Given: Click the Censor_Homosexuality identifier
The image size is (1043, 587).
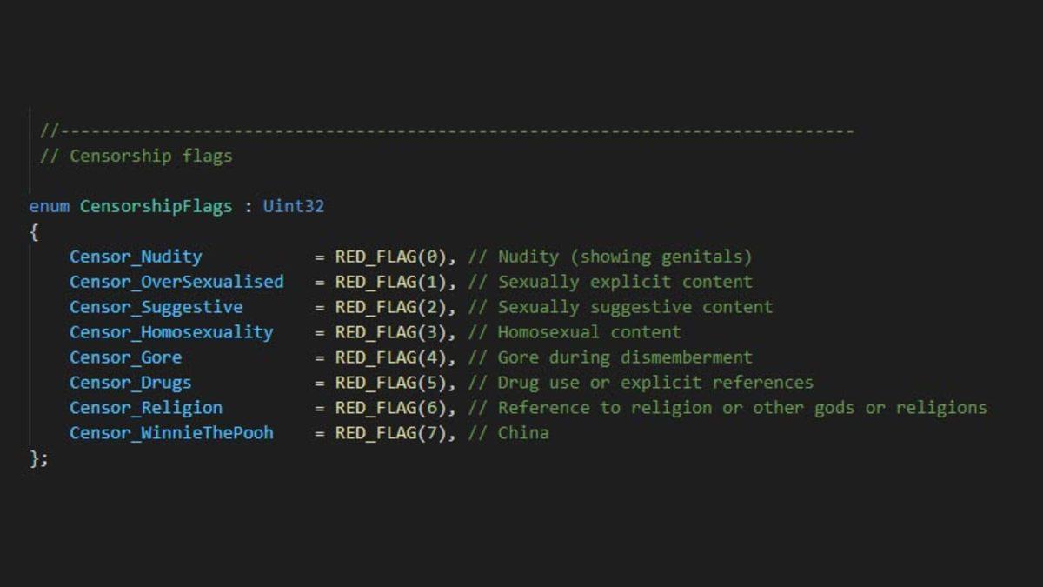Looking at the screenshot, I should point(171,332).
